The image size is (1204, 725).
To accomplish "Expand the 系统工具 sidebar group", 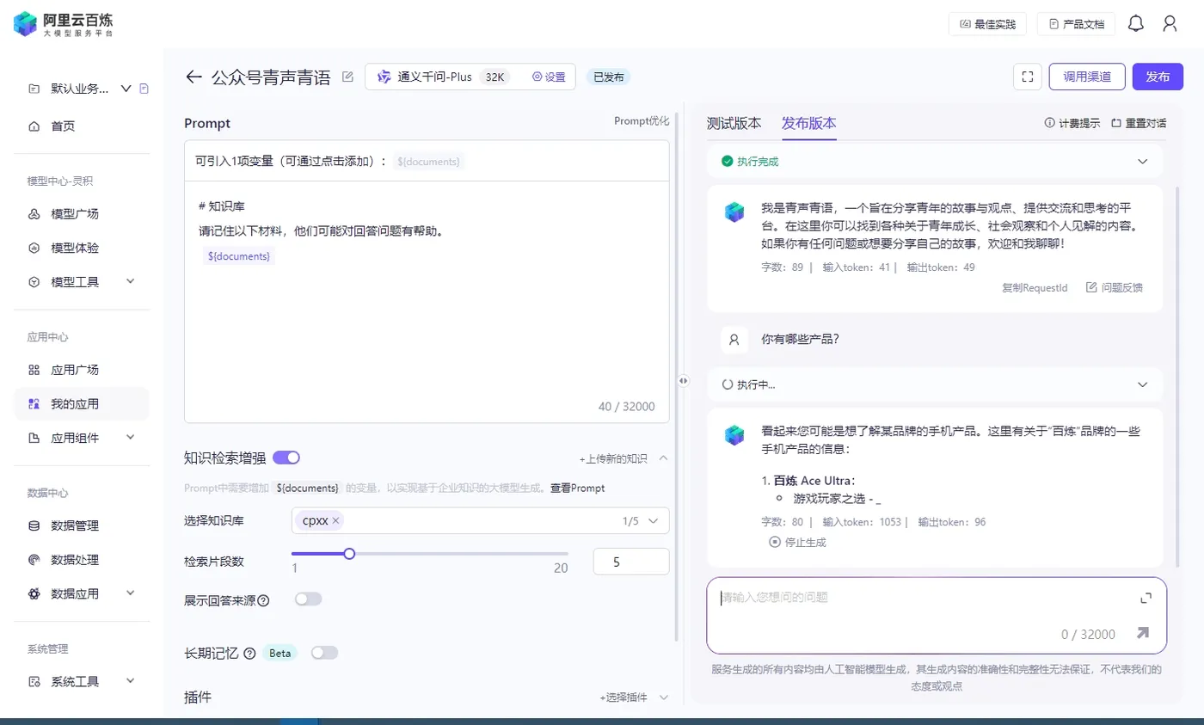I will (x=131, y=681).
